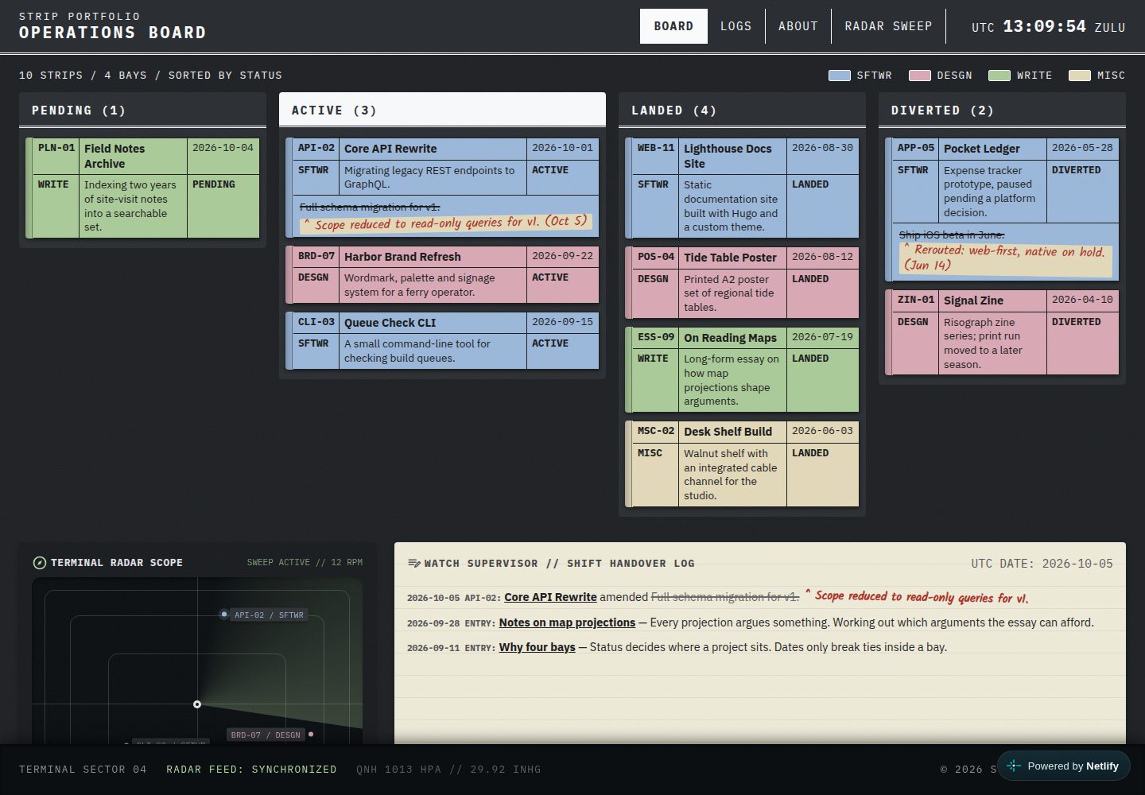Open the Core API Rewrite strip title
This screenshot has width=1145, height=795.
tap(390, 149)
